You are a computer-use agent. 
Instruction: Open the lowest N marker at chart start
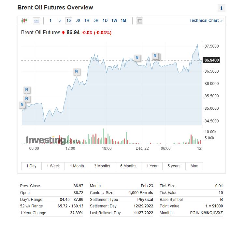(22, 105)
